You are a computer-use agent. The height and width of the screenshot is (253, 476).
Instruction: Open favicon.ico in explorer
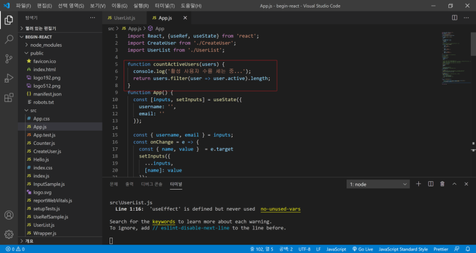(x=44, y=61)
